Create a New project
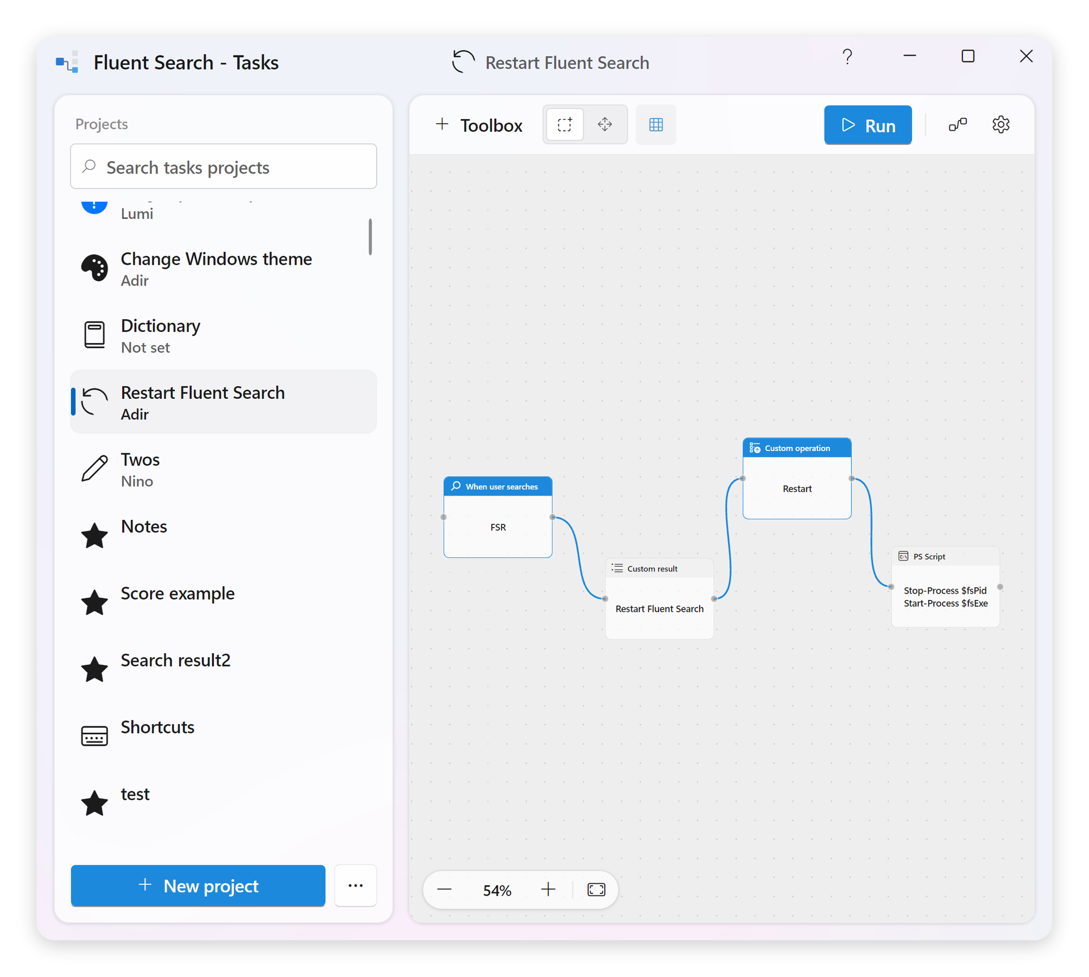This screenshot has height=977, width=1089. [198, 885]
